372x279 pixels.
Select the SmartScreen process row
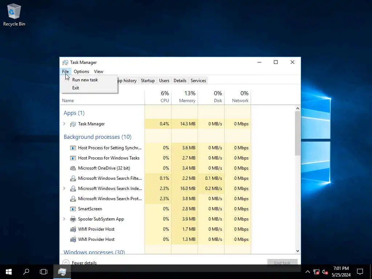(x=155, y=209)
